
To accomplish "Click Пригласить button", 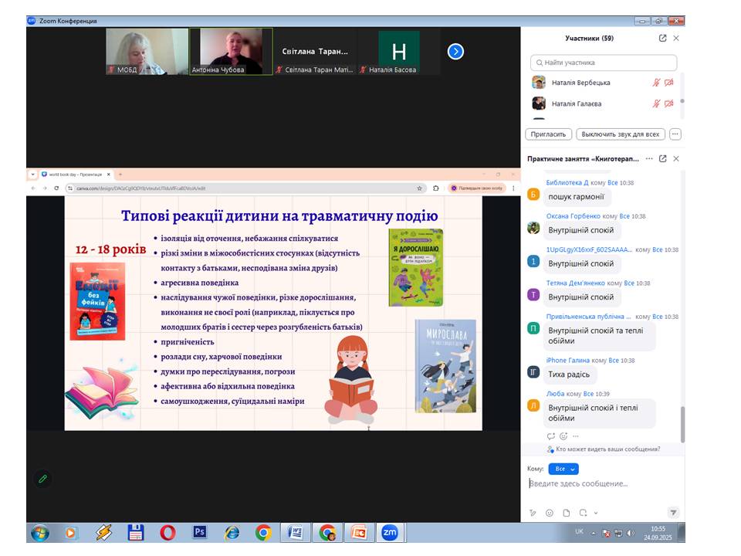I will tap(548, 134).
